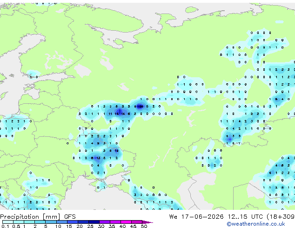Select the 45–50 mm legend color box
295x228 pixels.
137,222
